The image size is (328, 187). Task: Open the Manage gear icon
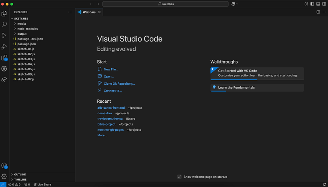4,177
